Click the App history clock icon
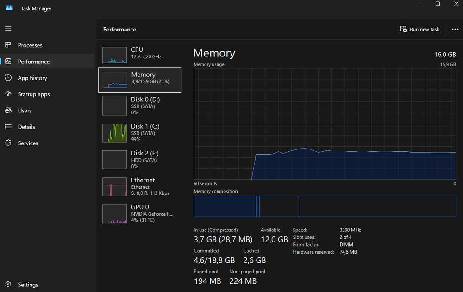The image size is (463, 292). point(8,77)
